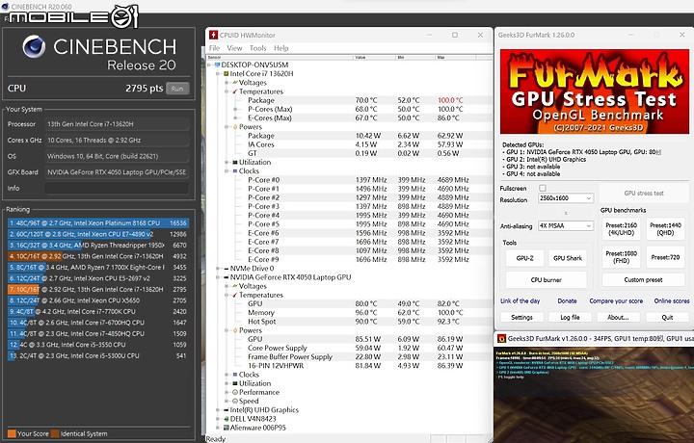The width and height of the screenshot is (694, 443).
Task: Click the Intel Core i7 13620H chip icon
Action: pos(226,74)
